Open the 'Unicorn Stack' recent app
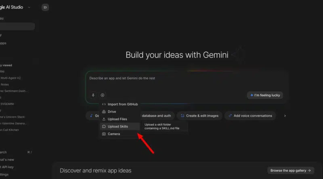The image size is (323, 179). tap(13, 117)
